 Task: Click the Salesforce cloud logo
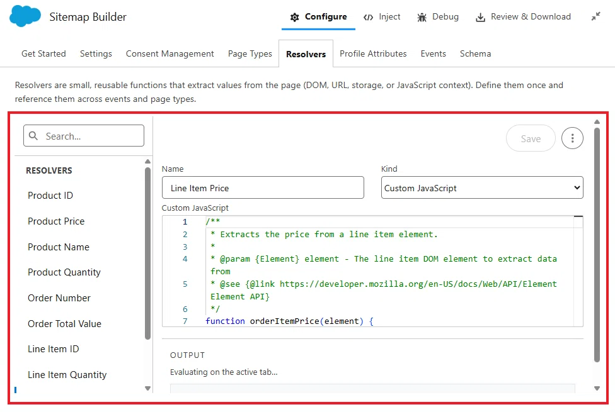coord(25,16)
